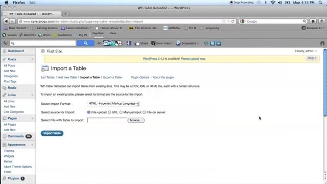Open the Select Import Format dropdown
327x184 pixels.
coord(113,104)
